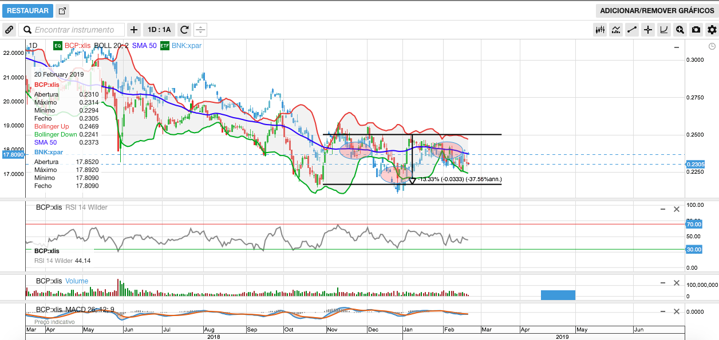
Task: Open the 1D : 1A period dropdown
Action: (159, 30)
